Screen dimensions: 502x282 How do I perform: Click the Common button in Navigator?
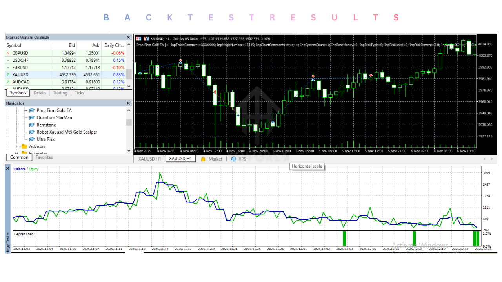point(19,157)
